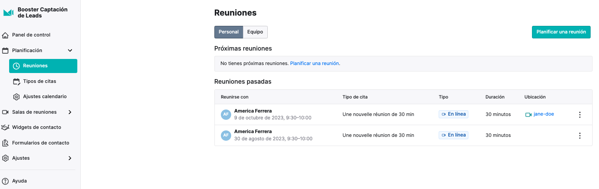
Task: Open the three-dot menu for the 30 de agosto meeting
Action: tap(580, 135)
